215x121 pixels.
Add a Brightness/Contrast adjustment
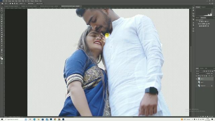[x=200, y=22]
